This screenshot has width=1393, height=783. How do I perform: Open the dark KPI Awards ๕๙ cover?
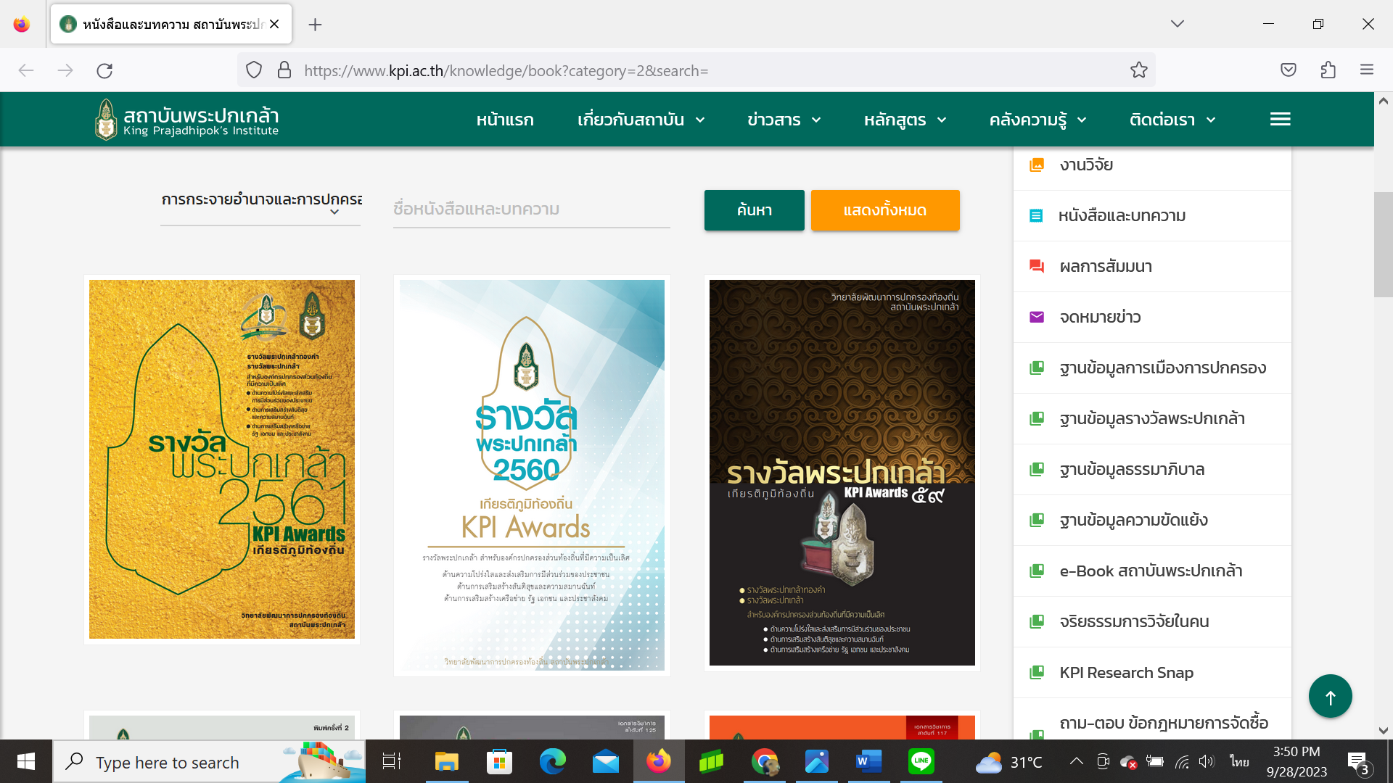tap(842, 472)
